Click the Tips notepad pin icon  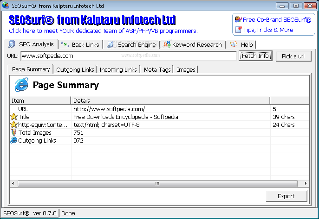[238, 30]
